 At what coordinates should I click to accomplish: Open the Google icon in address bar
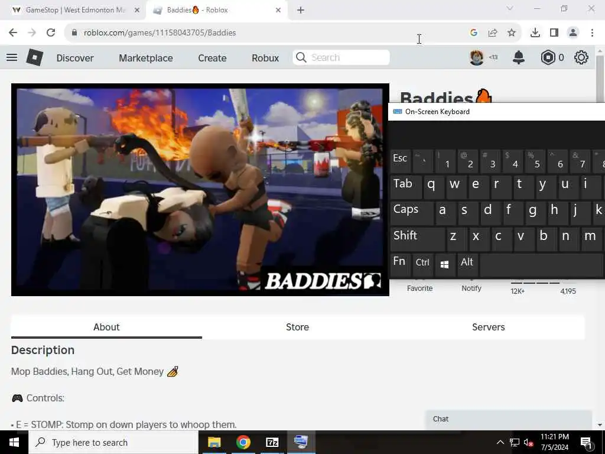(x=473, y=33)
